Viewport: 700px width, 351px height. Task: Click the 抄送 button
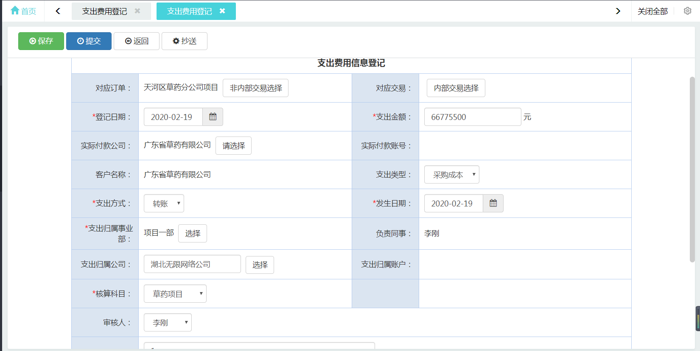tap(185, 41)
